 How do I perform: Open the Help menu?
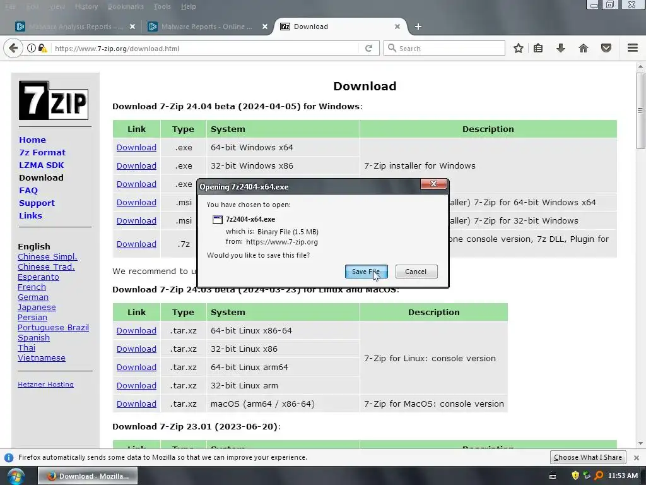click(x=188, y=6)
